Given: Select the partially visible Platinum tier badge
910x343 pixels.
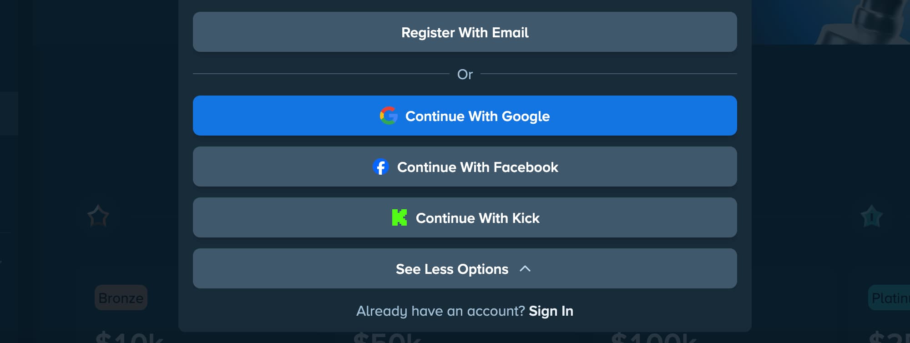Looking at the screenshot, I should (x=889, y=298).
